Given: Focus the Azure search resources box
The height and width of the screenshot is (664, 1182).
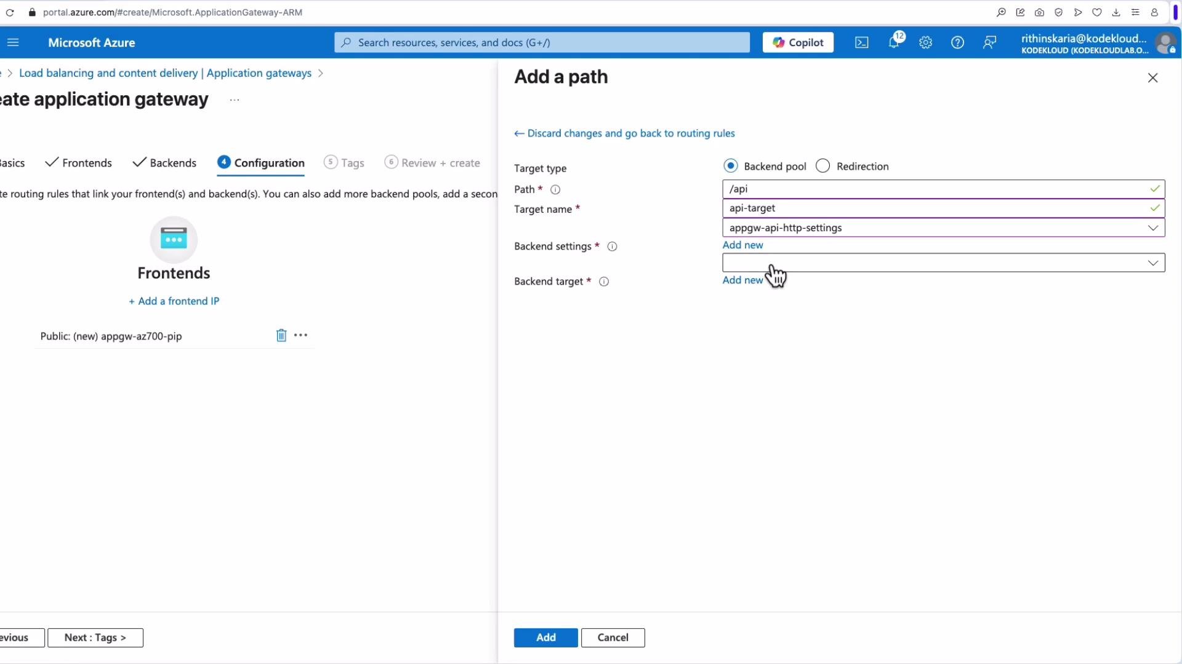Looking at the screenshot, I should (542, 42).
